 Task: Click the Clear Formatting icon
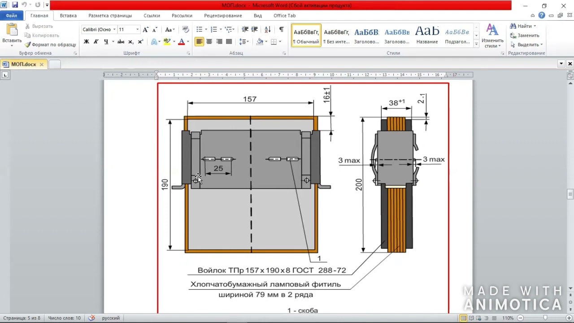(186, 29)
